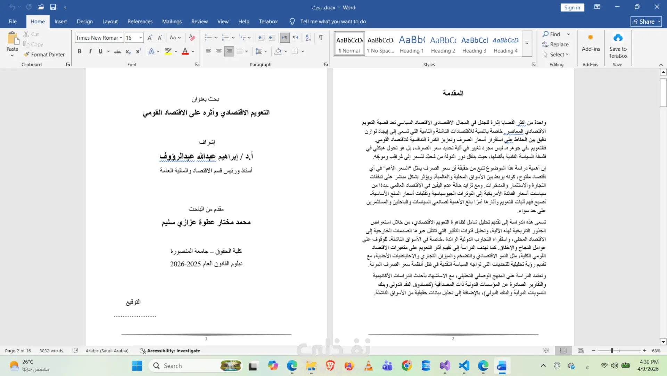The height and width of the screenshot is (376, 667).
Task: Expand the Change Case menu
Action: 175,38
